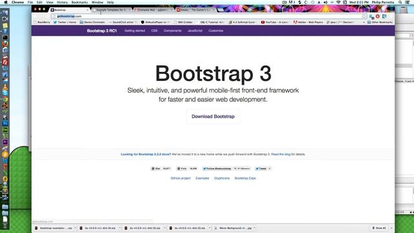Click the Bootstrap 3 RC1 brand link

[102, 30]
